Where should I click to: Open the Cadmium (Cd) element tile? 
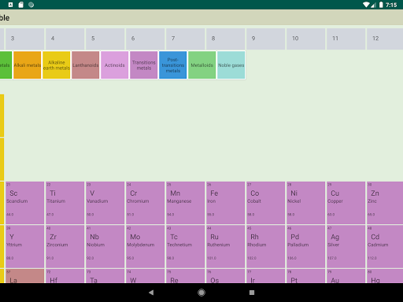tap(385, 246)
